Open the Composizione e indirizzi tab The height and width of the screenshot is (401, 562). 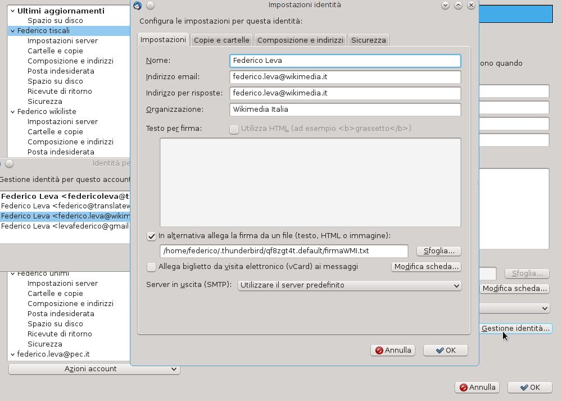pos(300,40)
